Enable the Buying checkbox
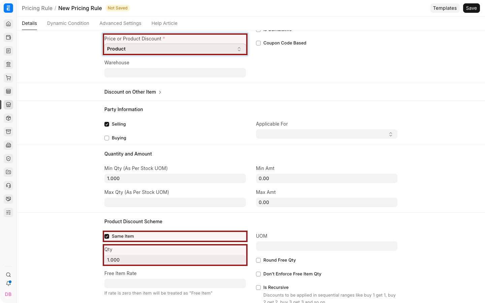 point(107,138)
